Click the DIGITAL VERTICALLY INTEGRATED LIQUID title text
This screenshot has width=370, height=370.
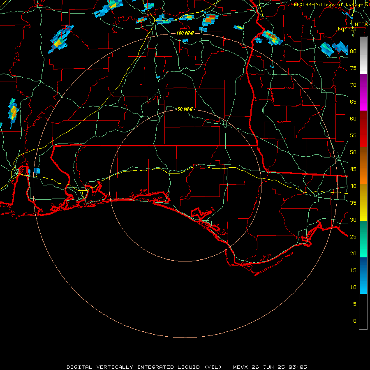point(144,367)
